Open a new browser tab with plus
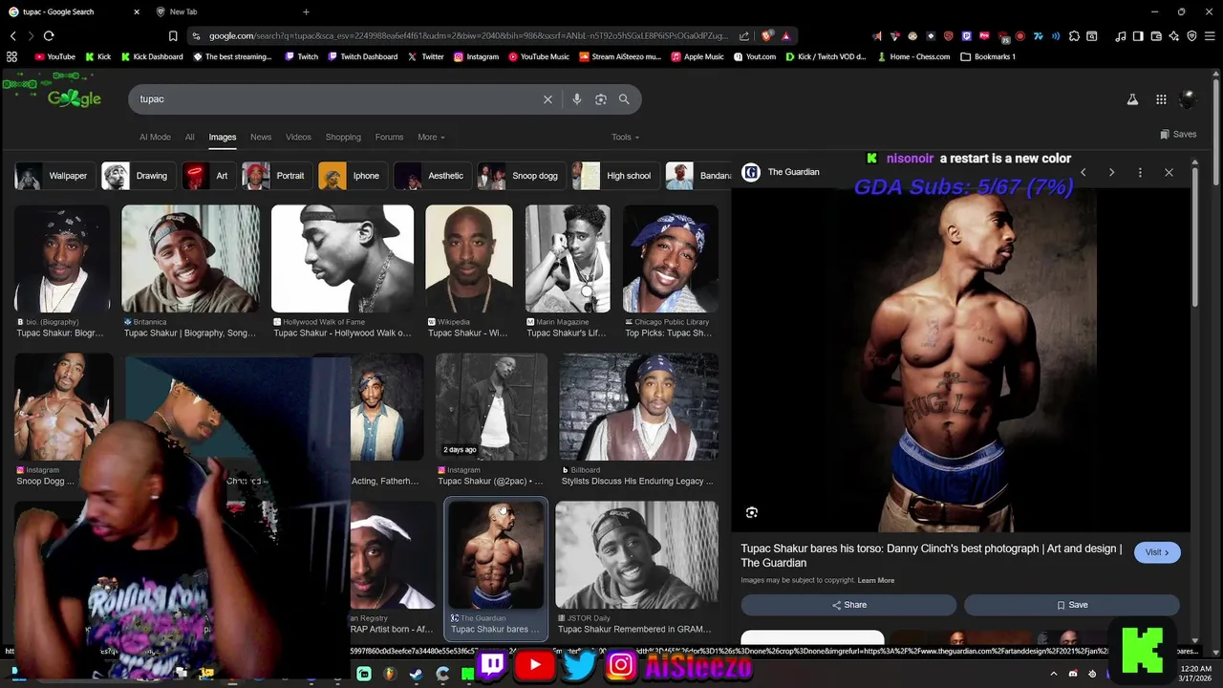The image size is (1223, 688). tap(306, 11)
